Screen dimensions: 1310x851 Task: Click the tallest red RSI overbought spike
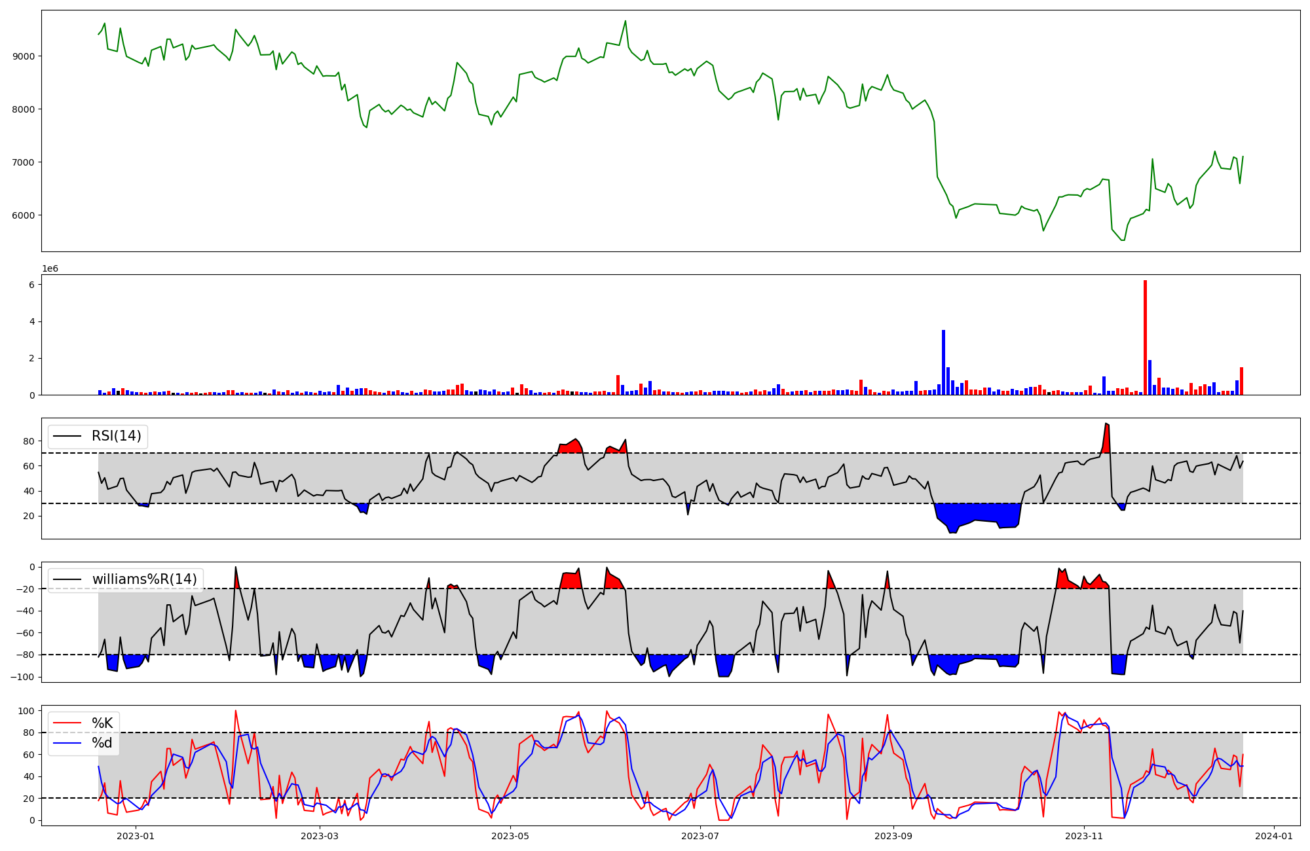coord(1106,439)
